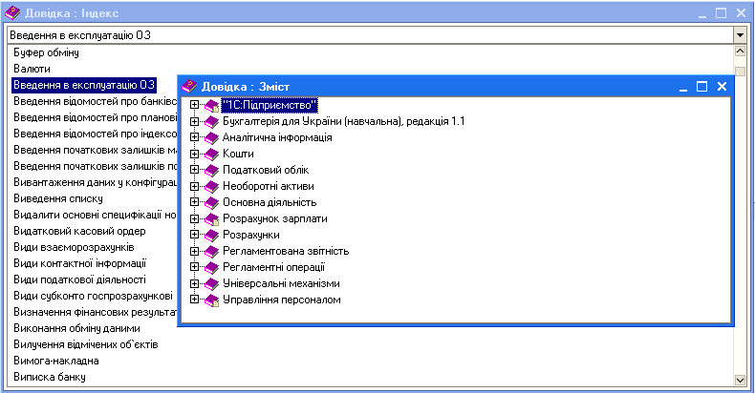Expand the Основна діяльність node
Viewport: 755px width, 393px height.
[x=194, y=202]
